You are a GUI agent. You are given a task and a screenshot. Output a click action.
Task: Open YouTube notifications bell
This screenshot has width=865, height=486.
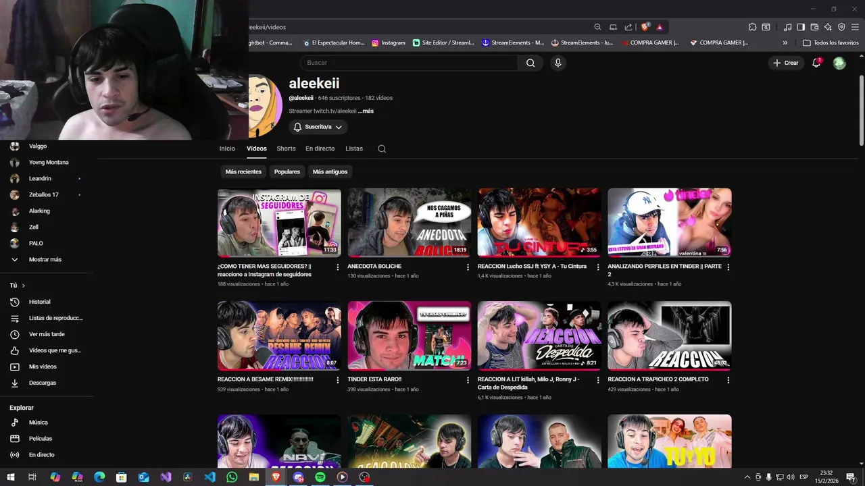pos(816,63)
